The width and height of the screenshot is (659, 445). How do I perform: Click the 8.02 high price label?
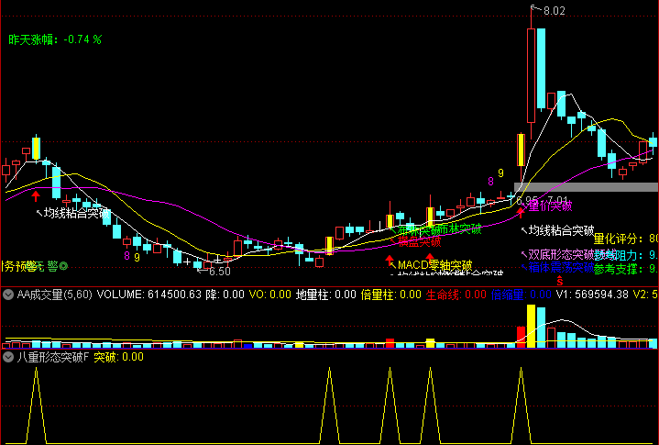tap(555, 11)
